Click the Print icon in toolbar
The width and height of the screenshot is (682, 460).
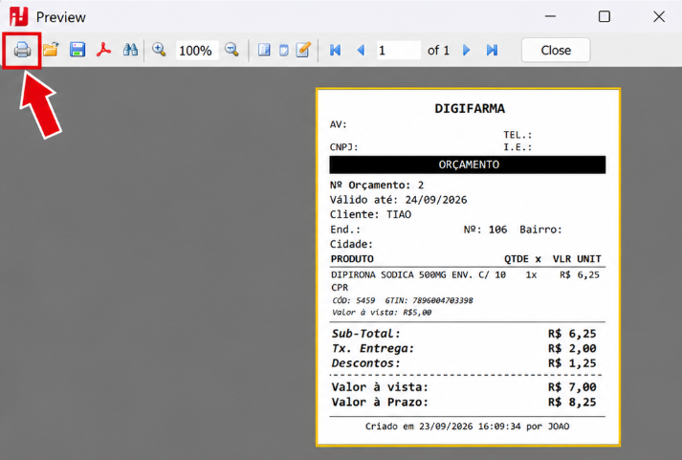[x=22, y=50]
